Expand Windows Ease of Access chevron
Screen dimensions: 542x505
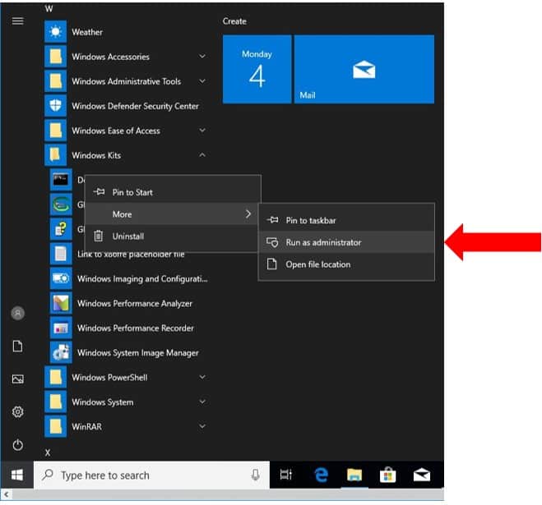coord(202,131)
